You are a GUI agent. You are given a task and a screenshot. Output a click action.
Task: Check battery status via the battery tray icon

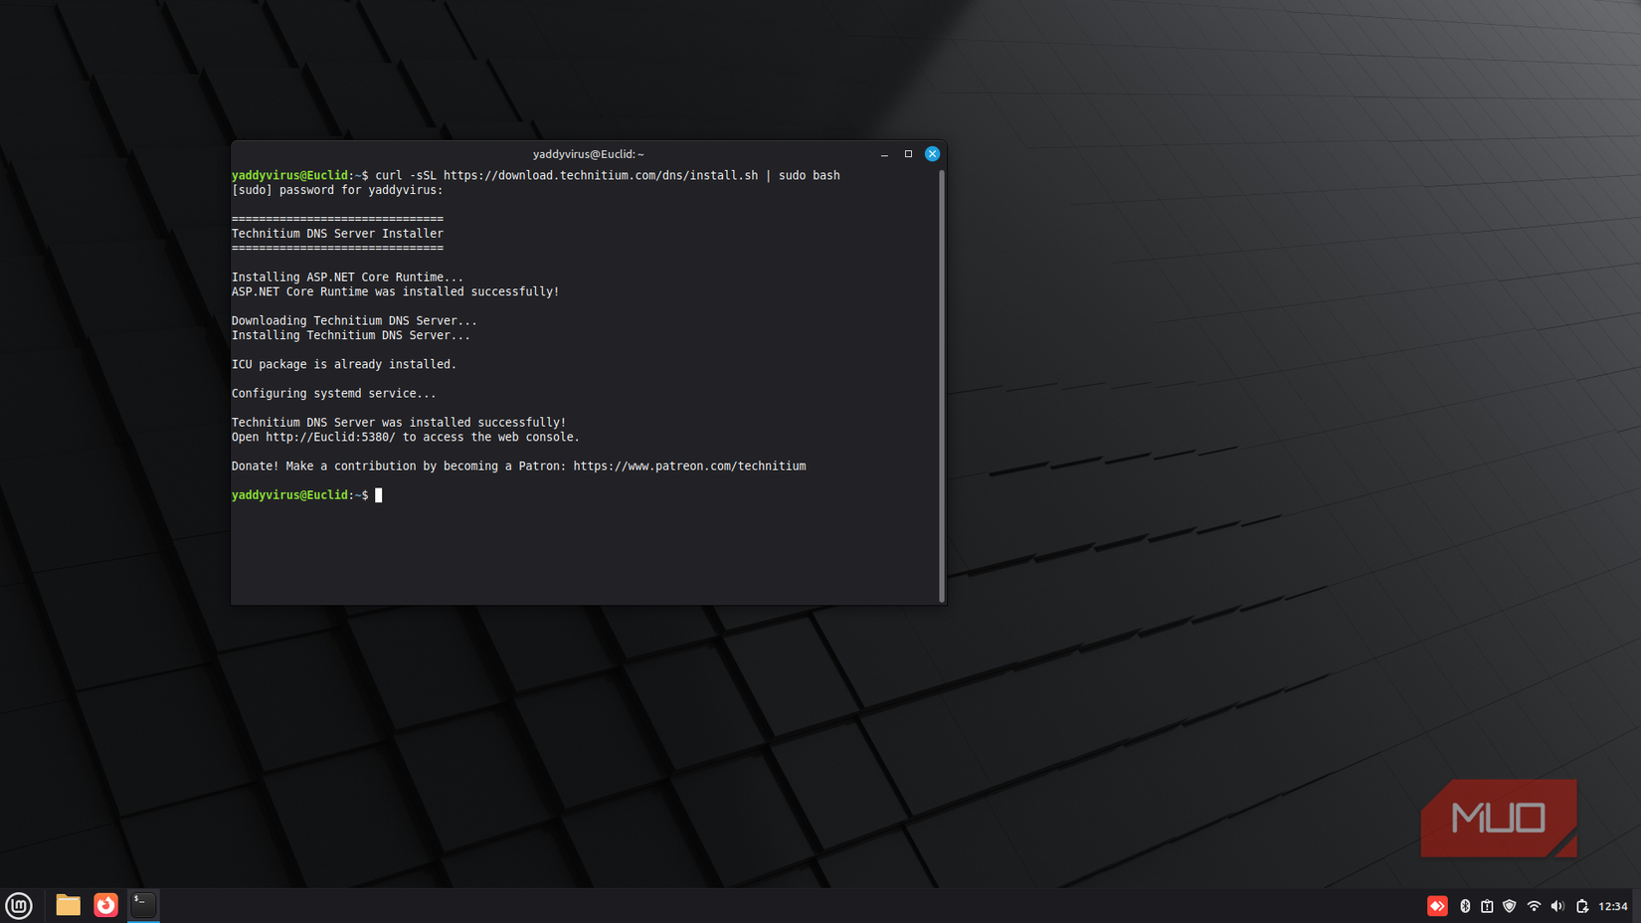pyautogui.click(x=1581, y=906)
